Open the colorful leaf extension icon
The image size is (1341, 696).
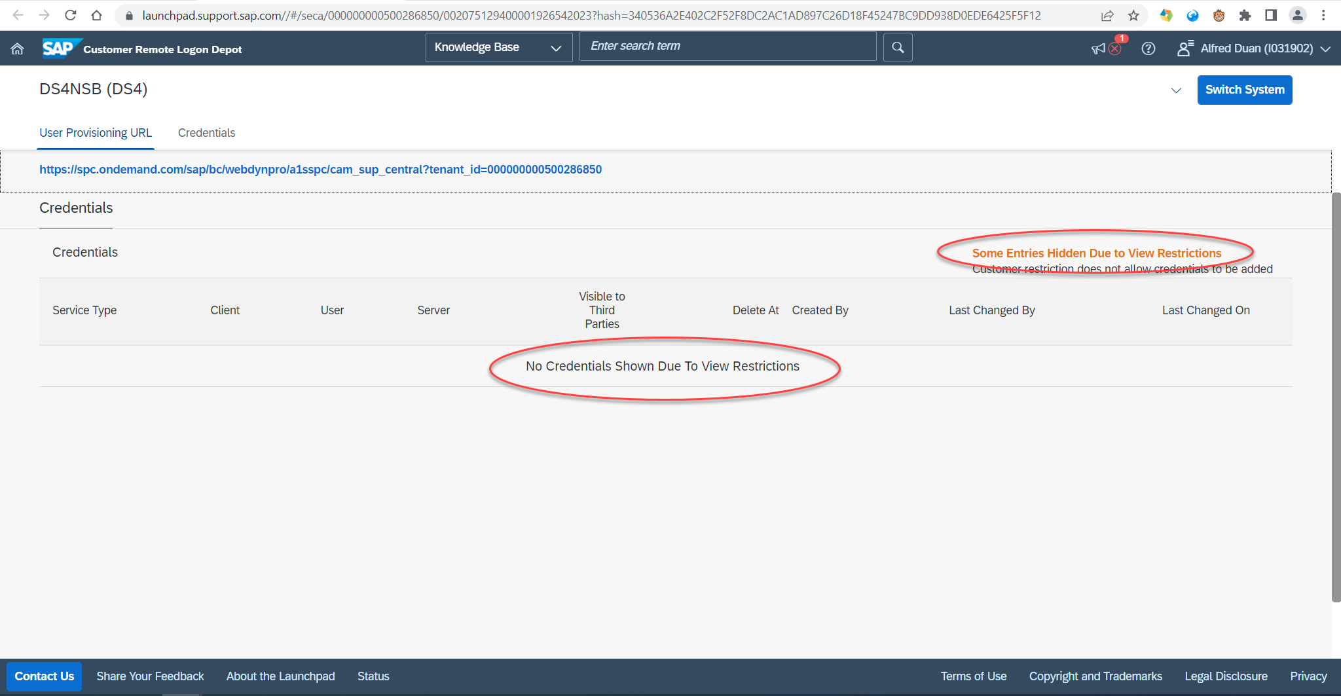[x=1166, y=15]
